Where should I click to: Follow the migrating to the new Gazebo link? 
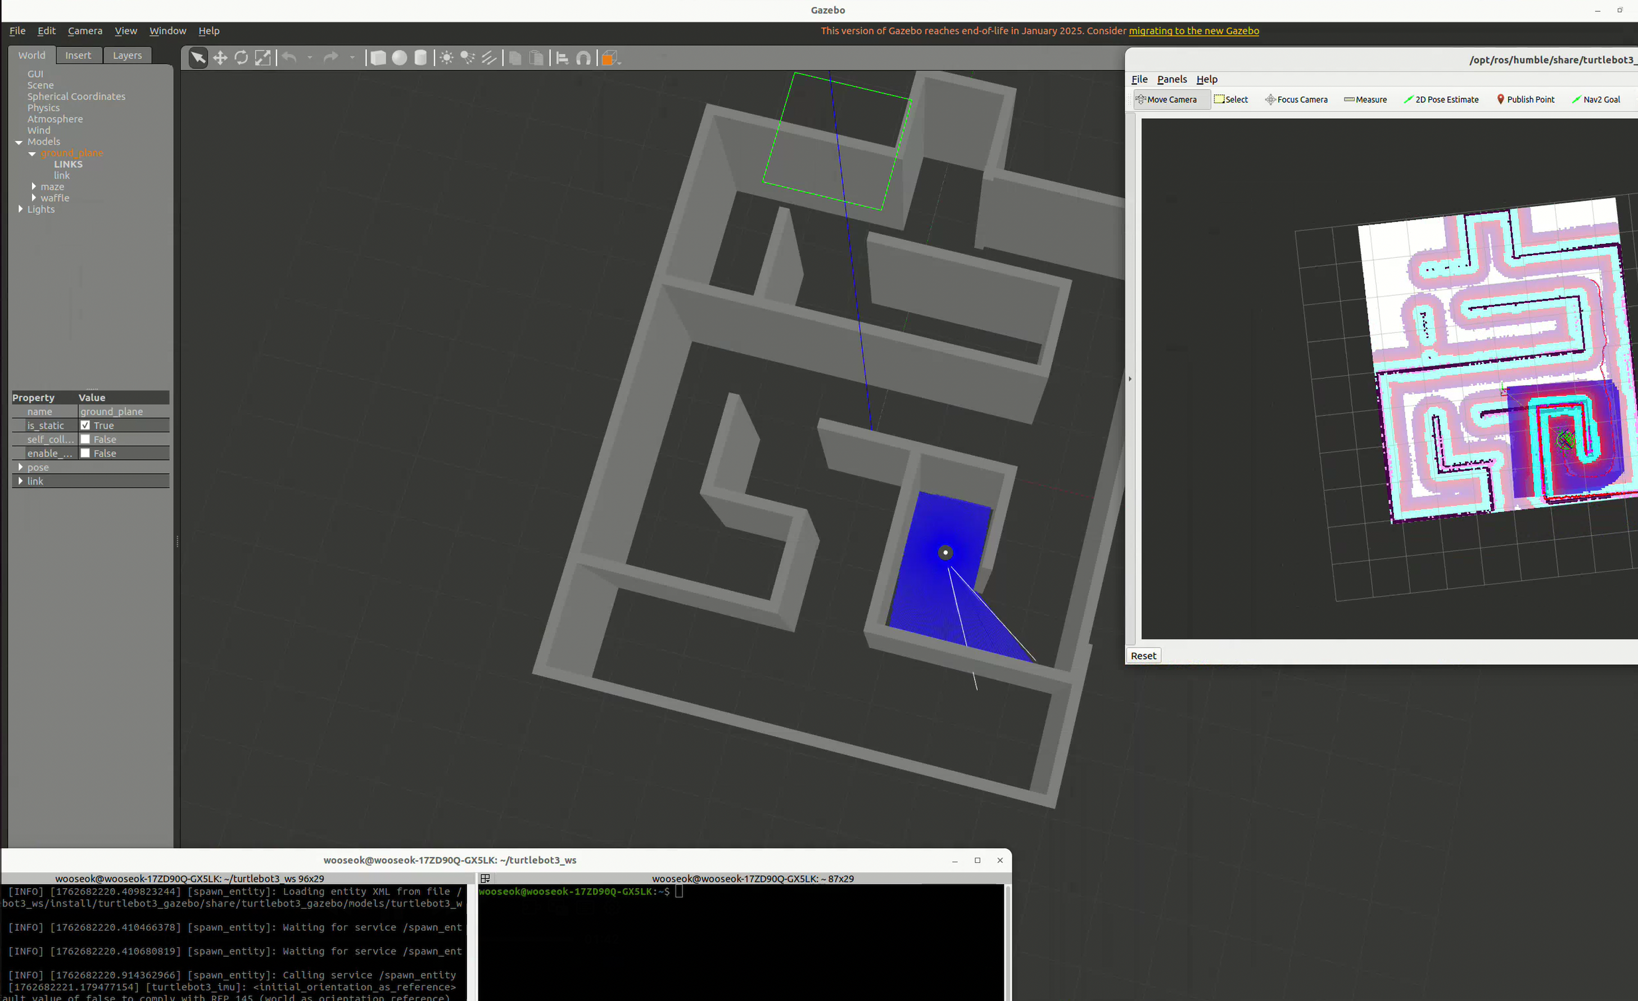[x=1193, y=30]
